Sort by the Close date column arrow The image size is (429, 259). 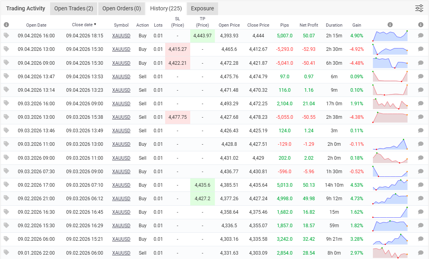95,24
